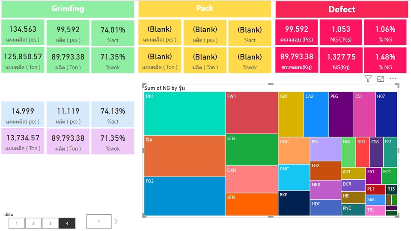Viewport: 411px width, 231px height.
Task: Click the Pack header card
Action: (x=205, y=9)
